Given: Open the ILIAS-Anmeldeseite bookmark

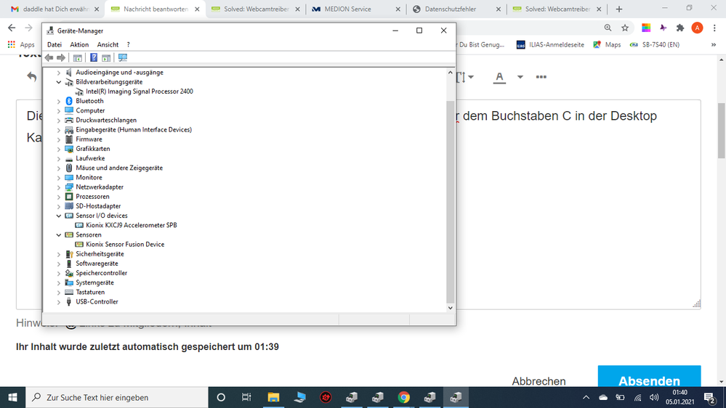Looking at the screenshot, I should point(550,45).
